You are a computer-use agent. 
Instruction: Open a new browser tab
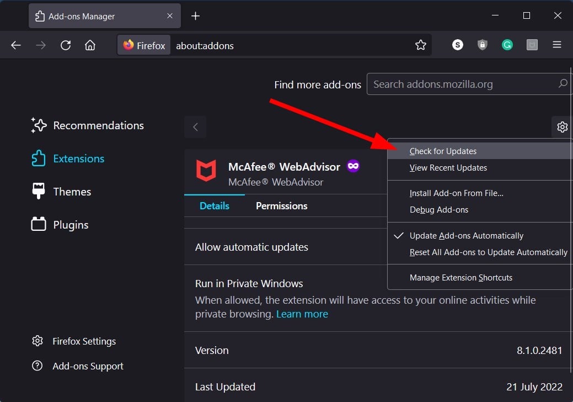[196, 16]
